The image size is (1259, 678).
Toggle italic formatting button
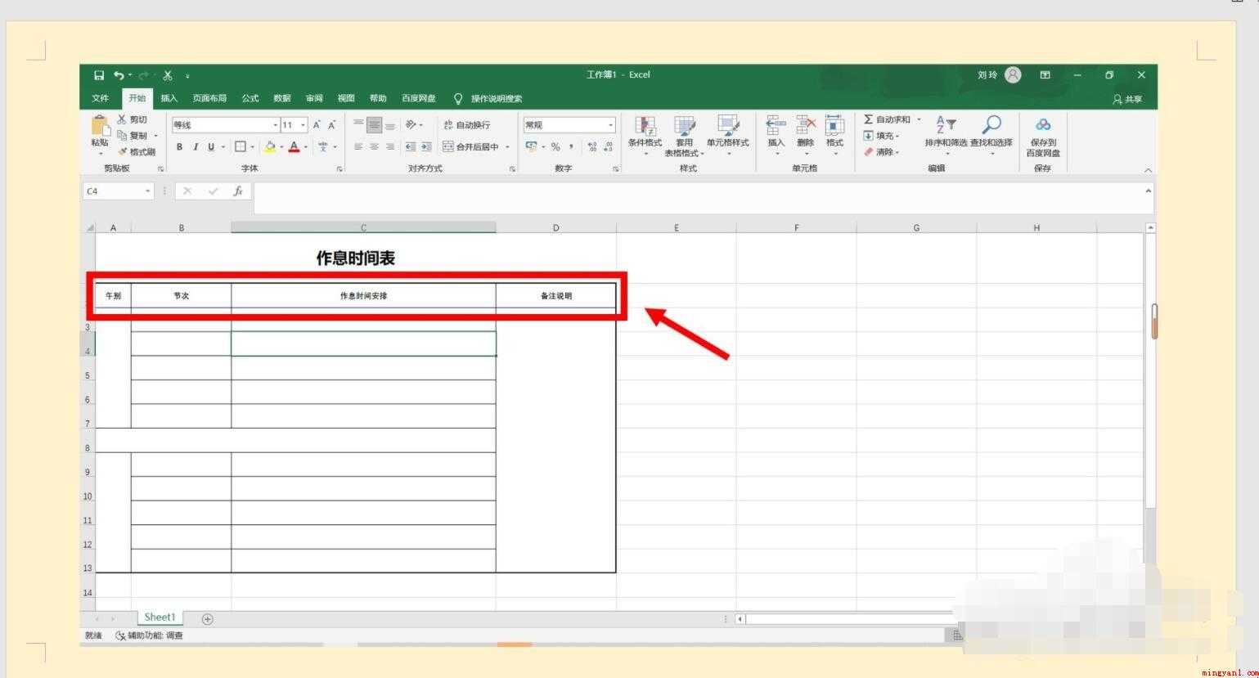coord(196,147)
